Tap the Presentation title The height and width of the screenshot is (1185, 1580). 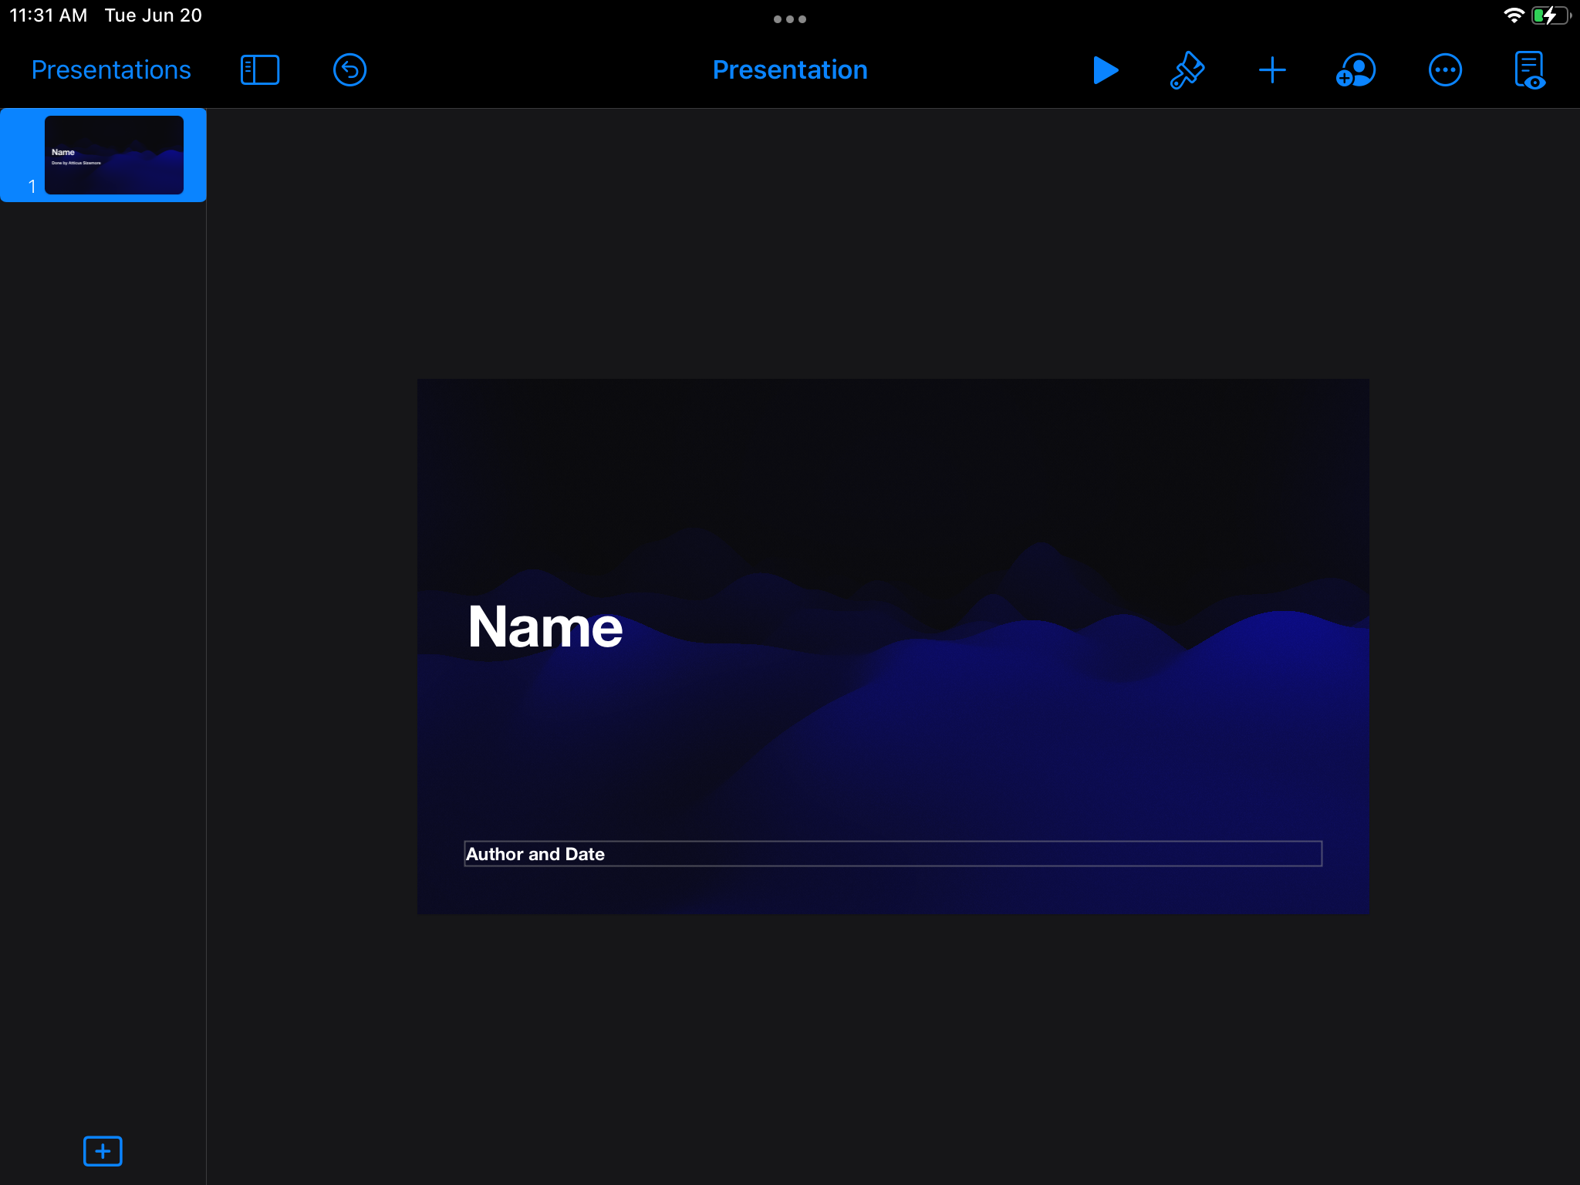pyautogui.click(x=790, y=70)
